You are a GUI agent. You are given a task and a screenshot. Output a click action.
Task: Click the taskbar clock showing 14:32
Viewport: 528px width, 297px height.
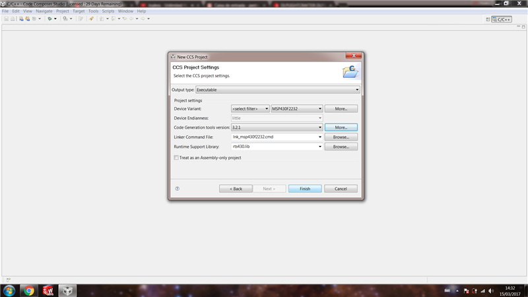[x=510, y=291]
